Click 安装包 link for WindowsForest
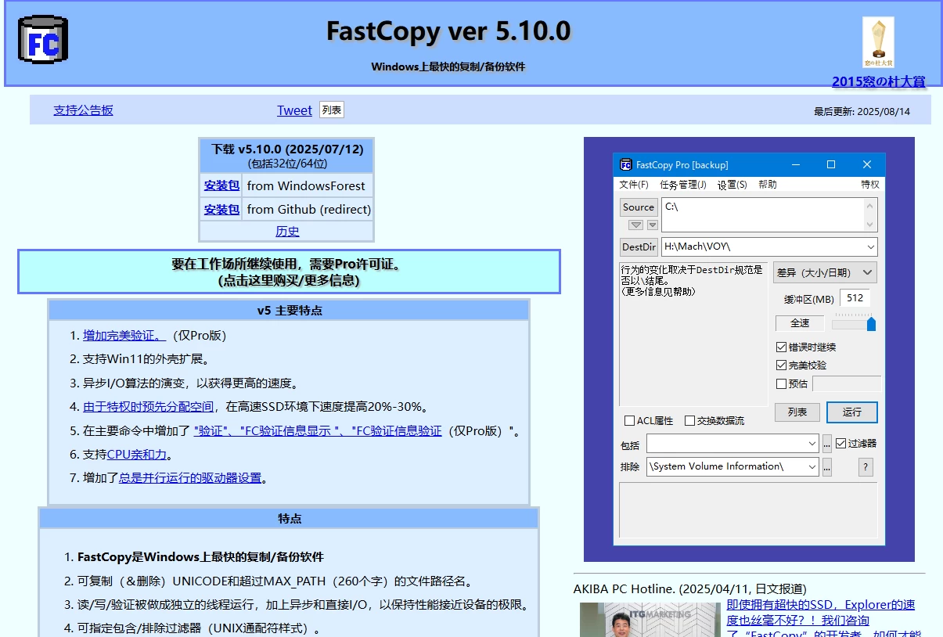This screenshot has height=637, width=943. pyautogui.click(x=221, y=185)
